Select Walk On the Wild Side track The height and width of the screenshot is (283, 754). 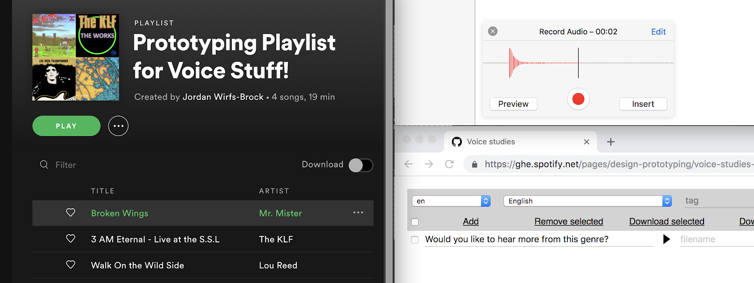138,265
